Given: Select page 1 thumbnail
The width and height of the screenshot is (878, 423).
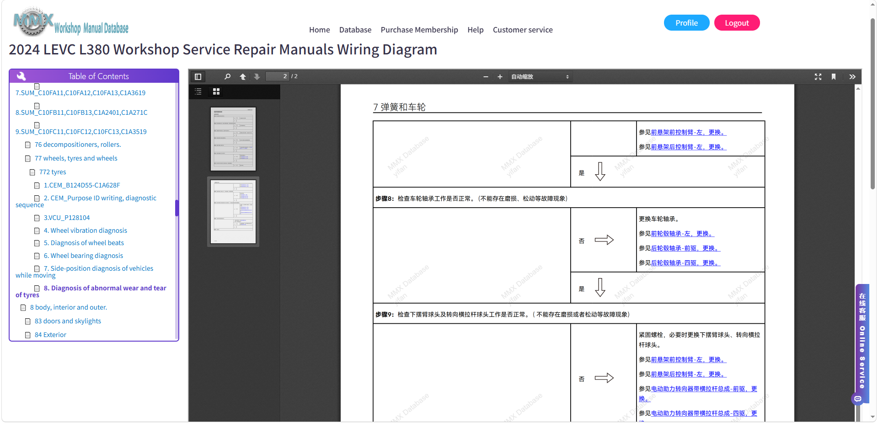Looking at the screenshot, I should pyautogui.click(x=233, y=139).
